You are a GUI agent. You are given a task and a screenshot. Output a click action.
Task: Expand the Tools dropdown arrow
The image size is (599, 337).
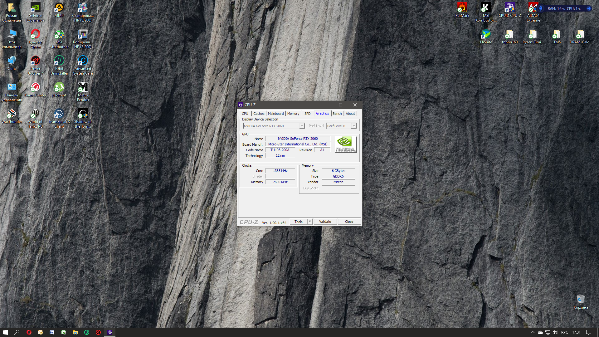310,222
